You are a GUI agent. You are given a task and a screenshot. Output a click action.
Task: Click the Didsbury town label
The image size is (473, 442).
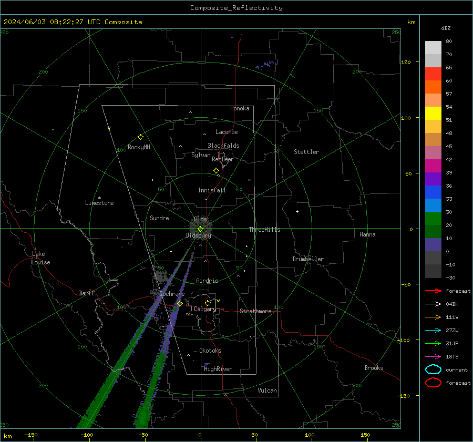tap(198, 235)
